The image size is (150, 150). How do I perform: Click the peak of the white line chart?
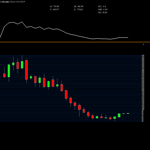click(22, 22)
